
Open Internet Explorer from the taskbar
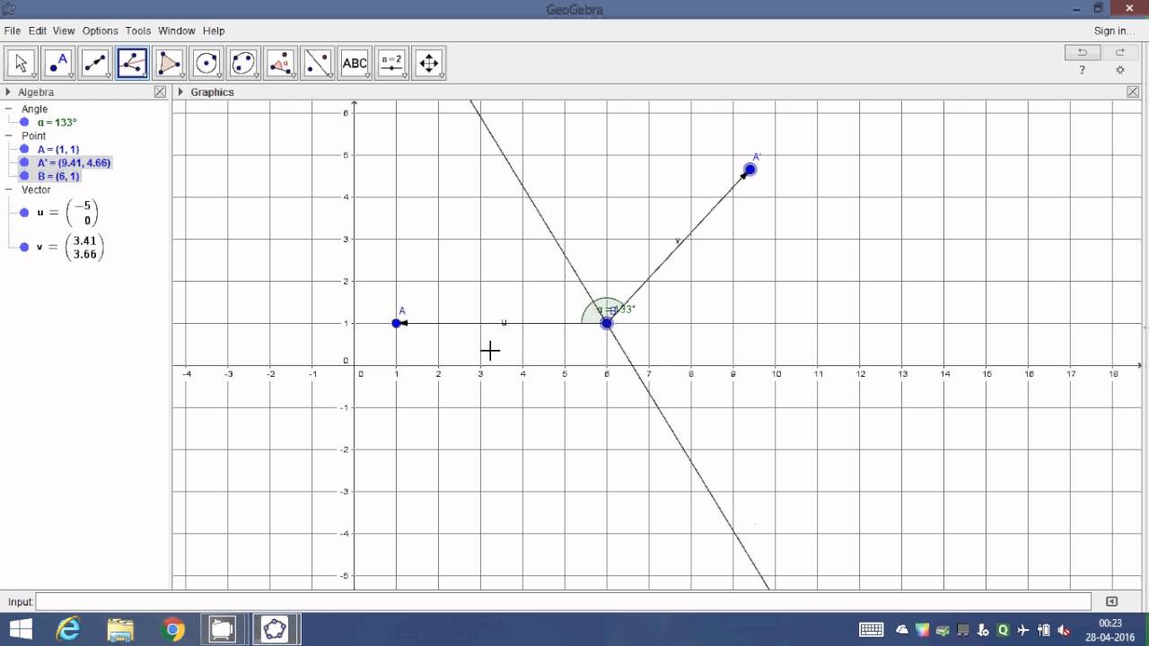tap(68, 629)
